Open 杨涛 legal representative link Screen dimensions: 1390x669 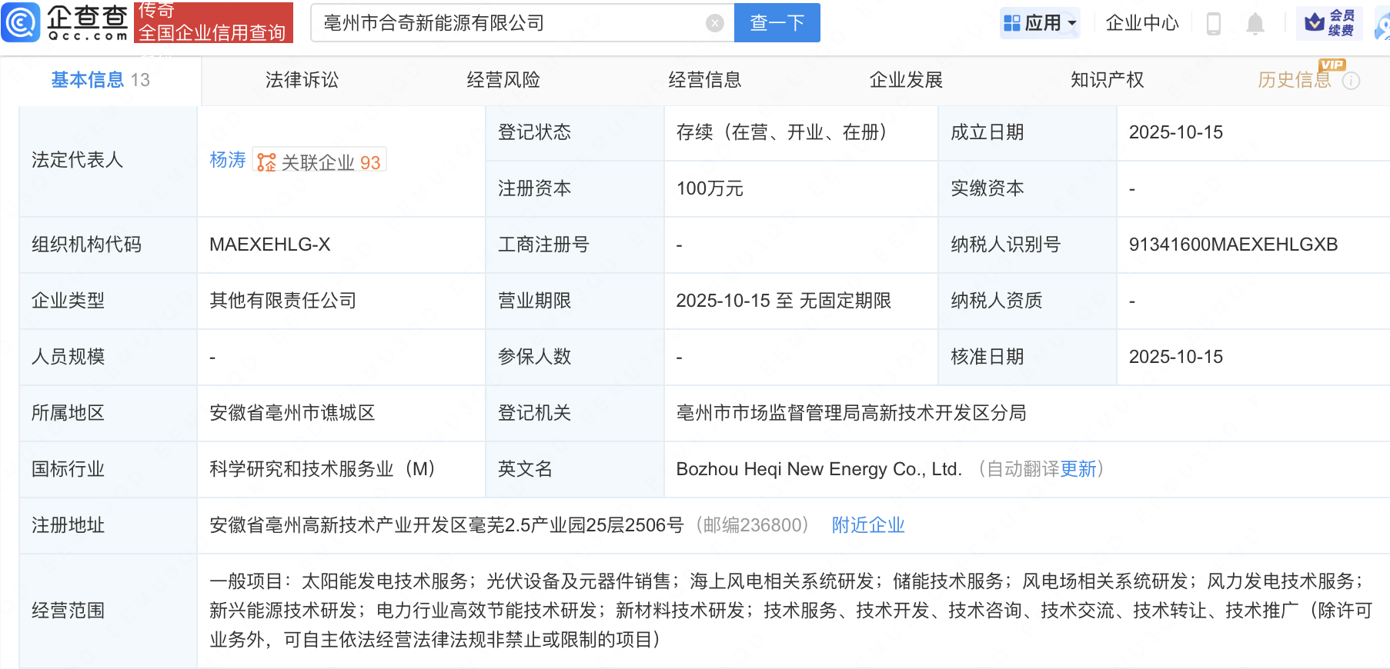click(227, 160)
